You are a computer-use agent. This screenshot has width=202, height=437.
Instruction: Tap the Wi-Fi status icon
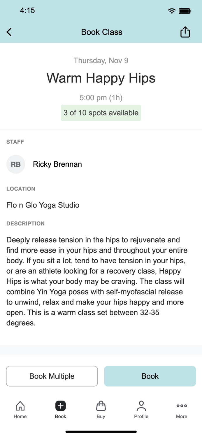click(x=172, y=10)
